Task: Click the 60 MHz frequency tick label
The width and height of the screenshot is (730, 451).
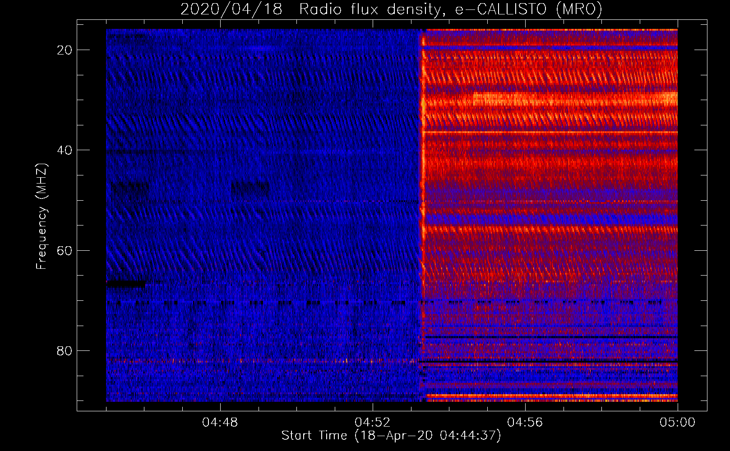Action: pos(65,250)
